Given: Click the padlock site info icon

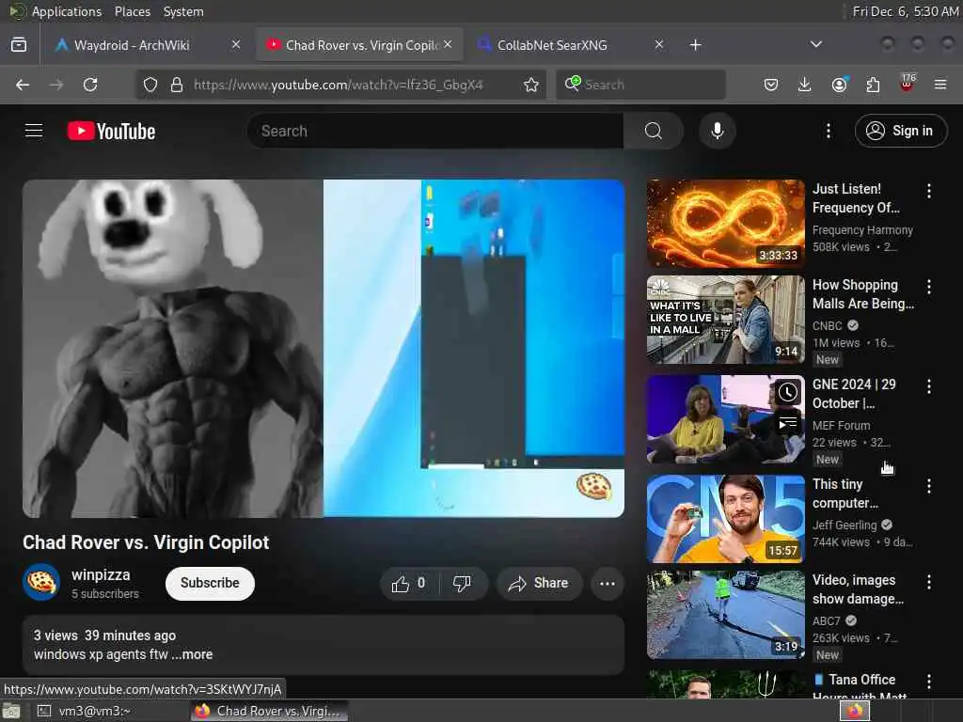Looking at the screenshot, I should coord(177,85).
